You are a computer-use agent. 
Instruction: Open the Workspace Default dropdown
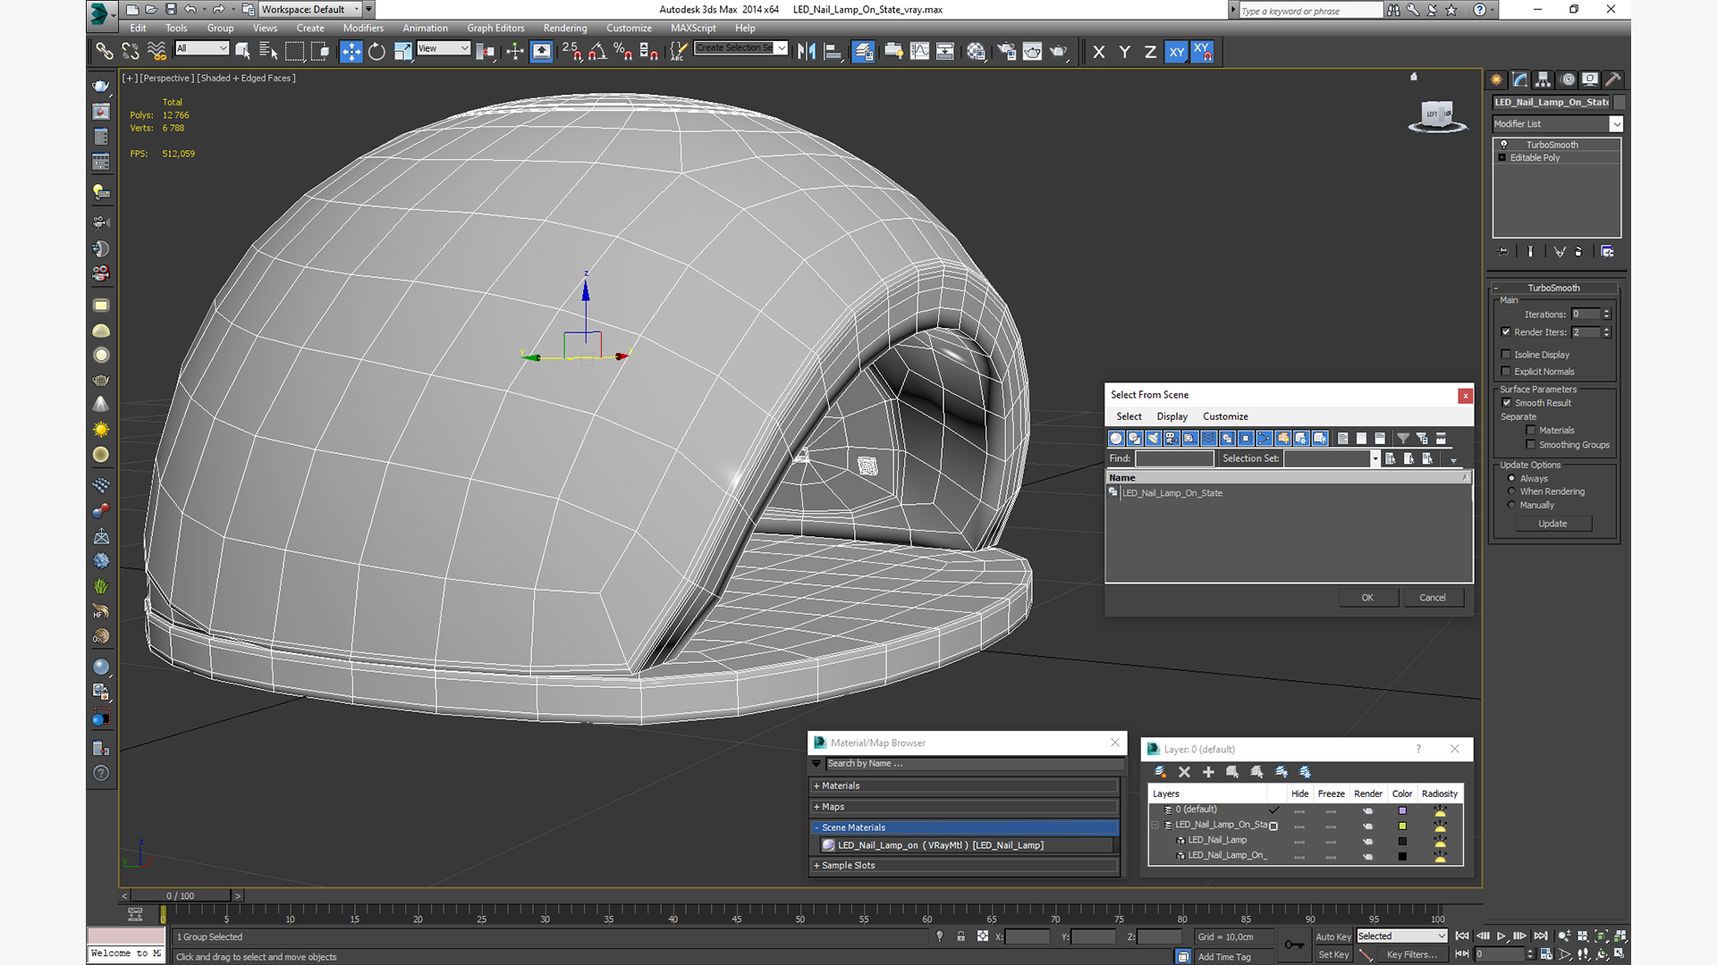tap(310, 9)
